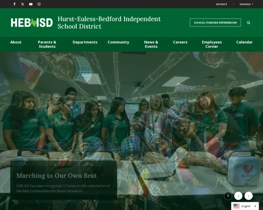Screen dimensions: 263x210
Task: Open the X (Twitter) social icon
Action: pyautogui.click(x=23, y=4)
